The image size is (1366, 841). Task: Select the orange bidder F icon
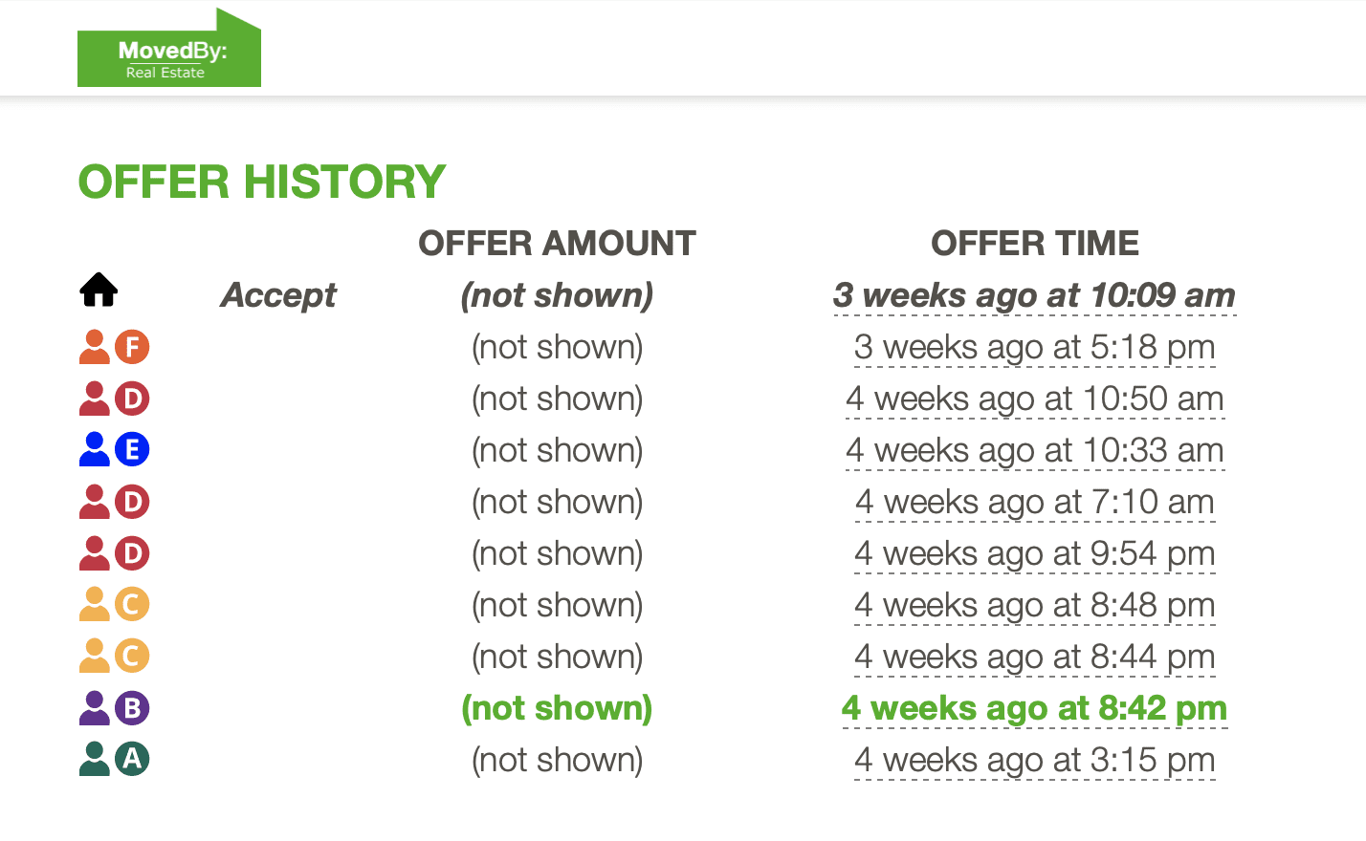coord(114,347)
